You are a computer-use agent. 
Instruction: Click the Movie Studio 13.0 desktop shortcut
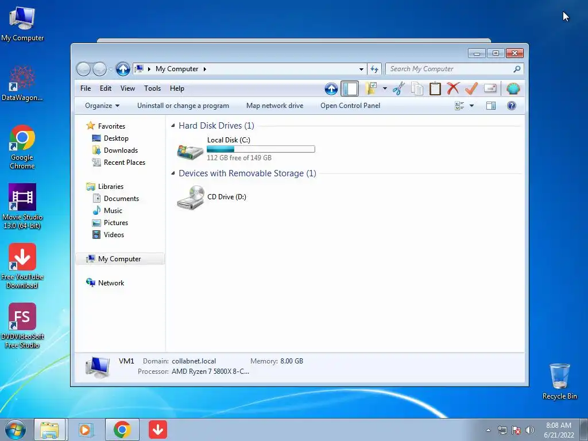point(22,206)
